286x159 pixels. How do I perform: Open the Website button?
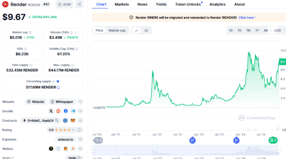pos(36,101)
